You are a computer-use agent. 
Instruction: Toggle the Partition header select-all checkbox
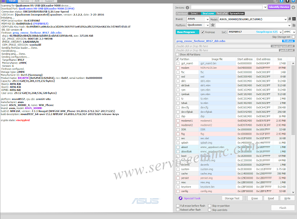177,59
